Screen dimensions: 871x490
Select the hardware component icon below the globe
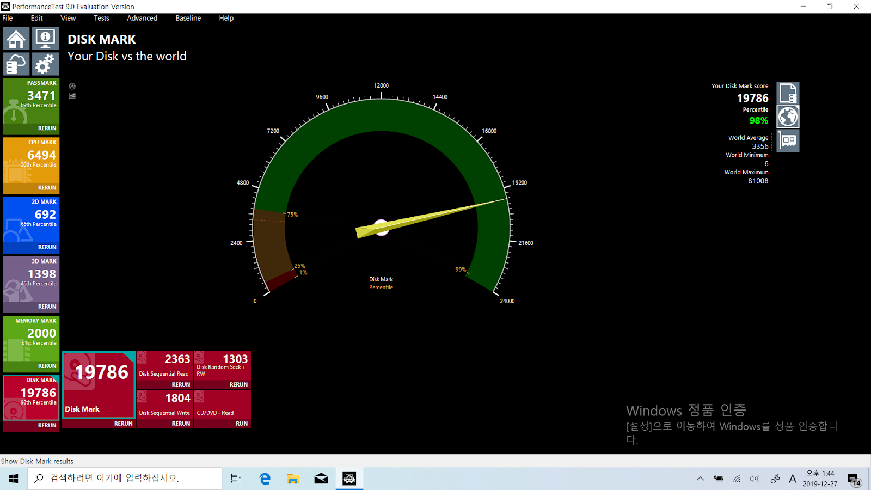pos(788,140)
